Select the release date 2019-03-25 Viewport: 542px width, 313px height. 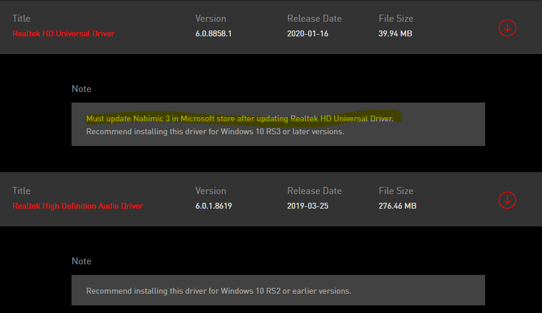coord(308,206)
